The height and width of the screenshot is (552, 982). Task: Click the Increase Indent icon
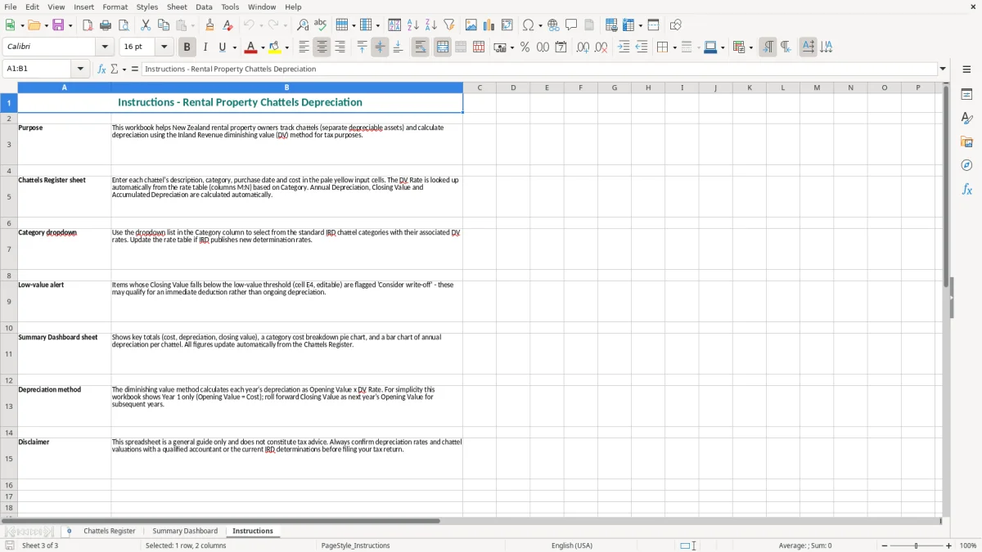624,47
